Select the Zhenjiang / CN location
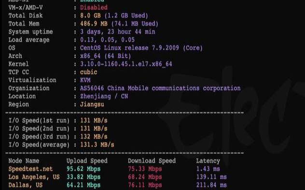This screenshot has height=190, width=305. (104, 96)
